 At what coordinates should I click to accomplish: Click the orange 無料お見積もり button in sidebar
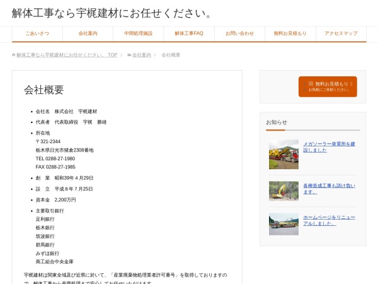(x=328, y=86)
